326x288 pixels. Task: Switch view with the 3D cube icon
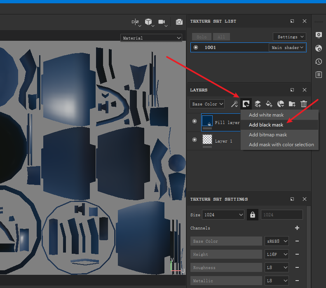coord(148,21)
